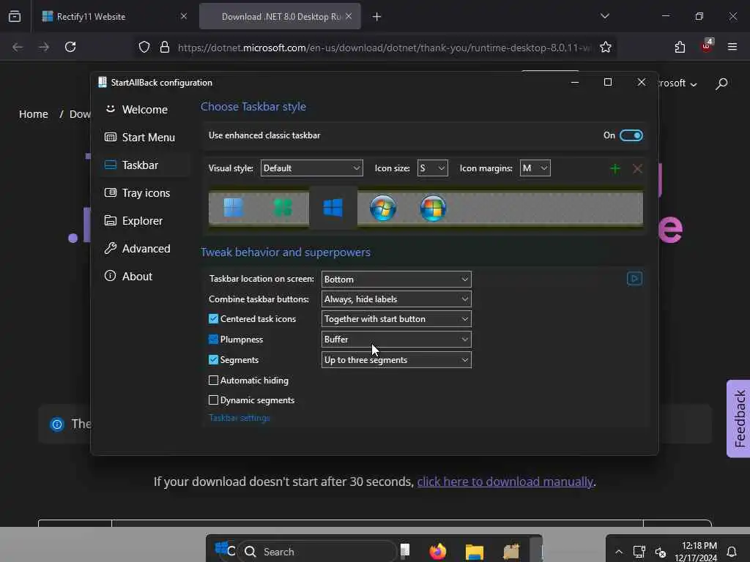Open the Explorer section
This screenshot has width=750, height=562.
(144, 221)
